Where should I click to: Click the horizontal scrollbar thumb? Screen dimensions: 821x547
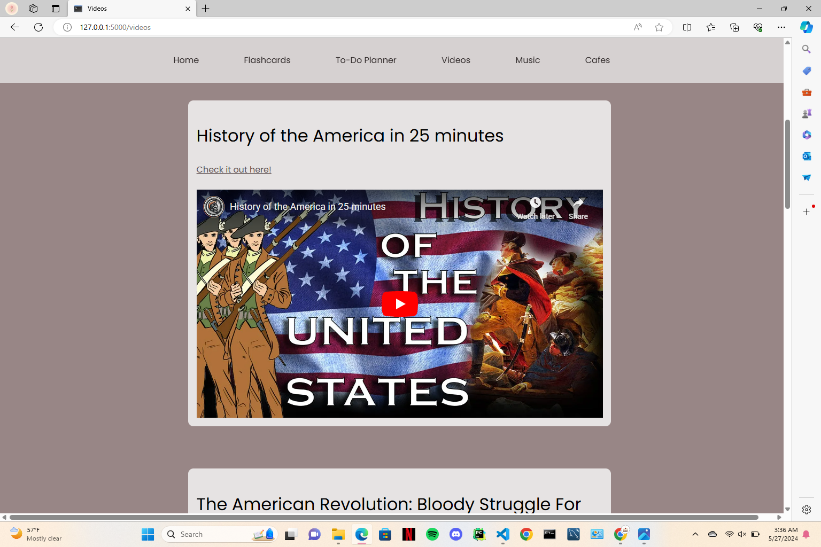384,517
